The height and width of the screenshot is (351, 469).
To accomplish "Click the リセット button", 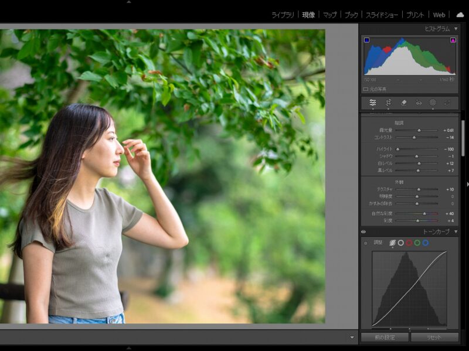I will (x=434, y=338).
